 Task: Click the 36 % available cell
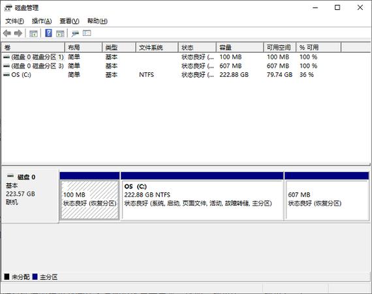(307, 75)
